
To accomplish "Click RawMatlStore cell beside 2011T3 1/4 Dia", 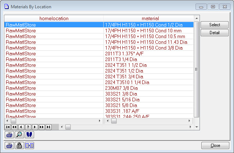I will [54, 59].
